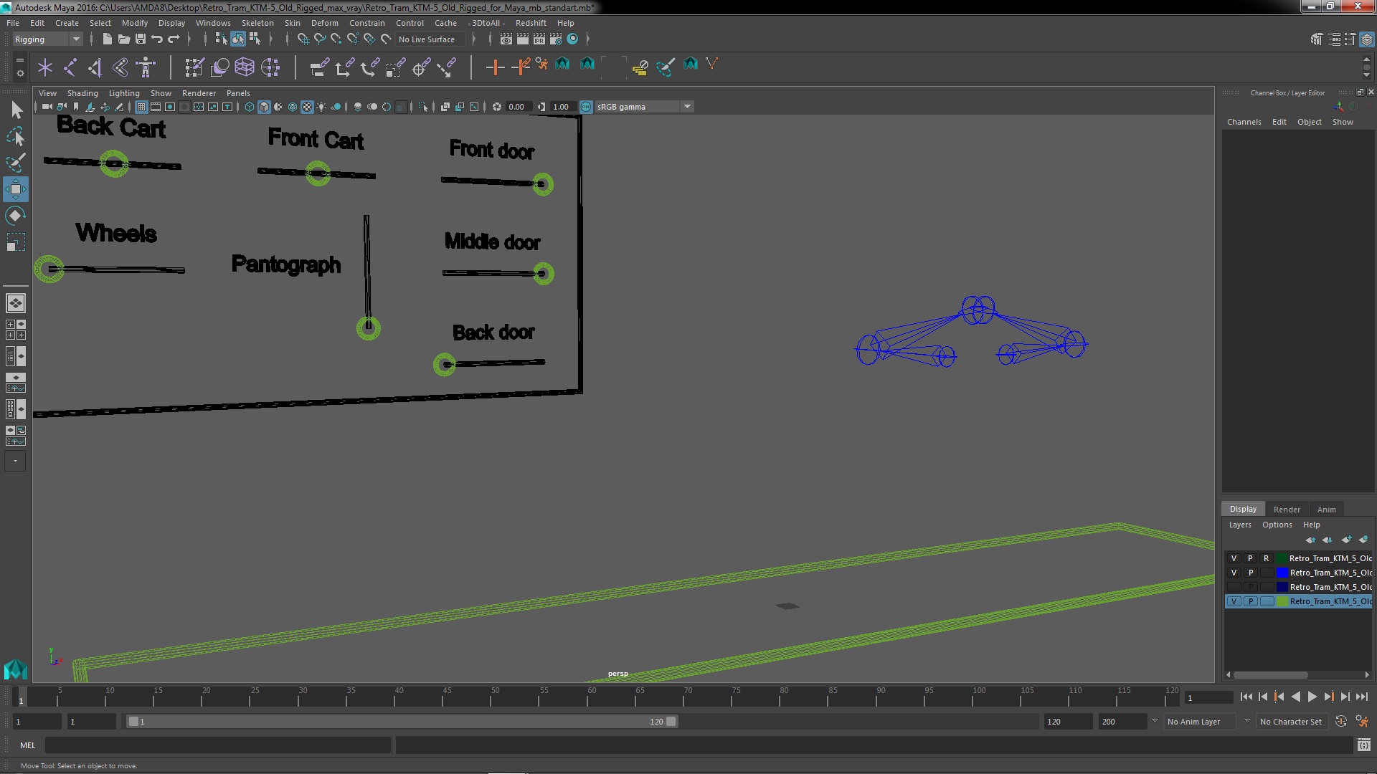
Task: Click the lime green layer color swatch
Action: (x=1282, y=601)
